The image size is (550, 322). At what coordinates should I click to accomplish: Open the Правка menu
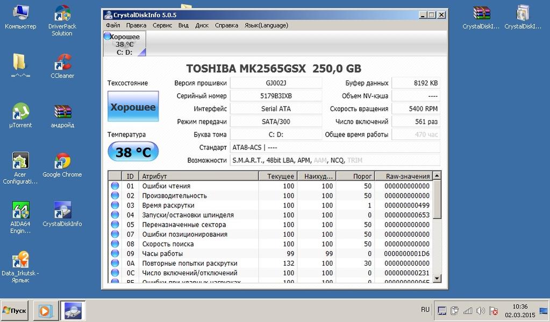click(x=136, y=25)
